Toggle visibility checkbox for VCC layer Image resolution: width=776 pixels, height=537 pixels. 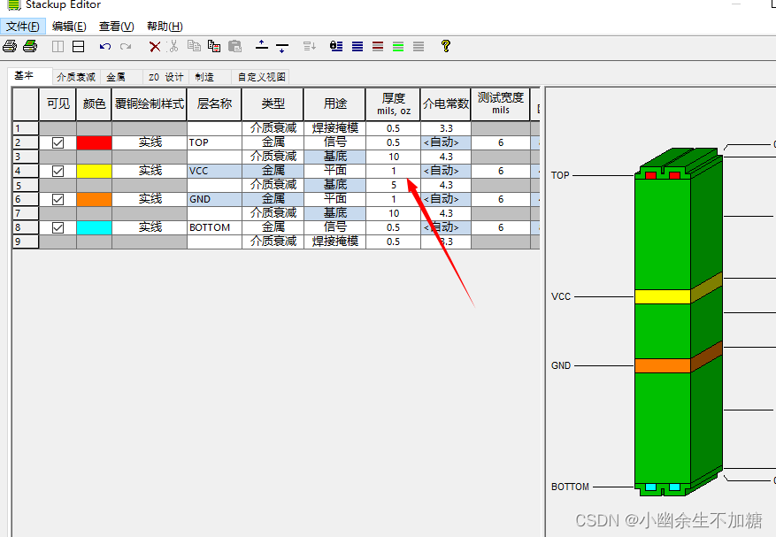tap(58, 172)
